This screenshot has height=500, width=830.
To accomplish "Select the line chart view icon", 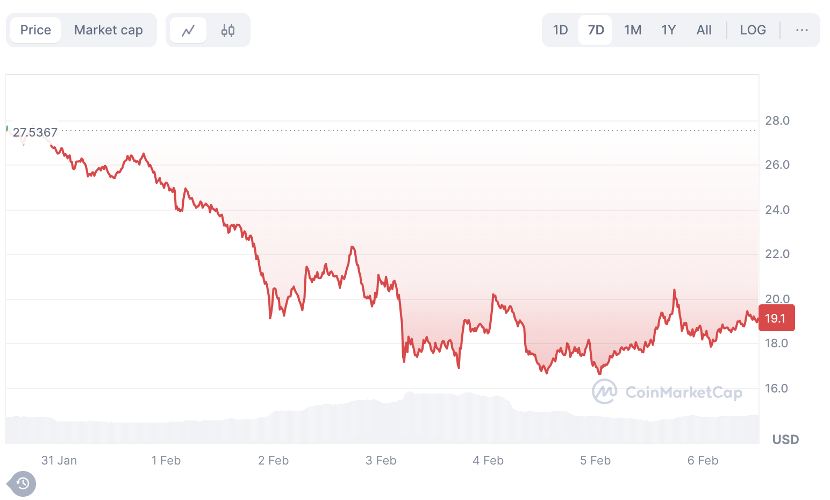I will pyautogui.click(x=188, y=30).
